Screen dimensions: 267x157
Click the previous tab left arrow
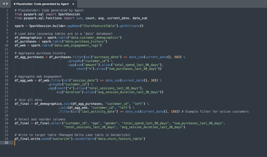pos(4,4)
